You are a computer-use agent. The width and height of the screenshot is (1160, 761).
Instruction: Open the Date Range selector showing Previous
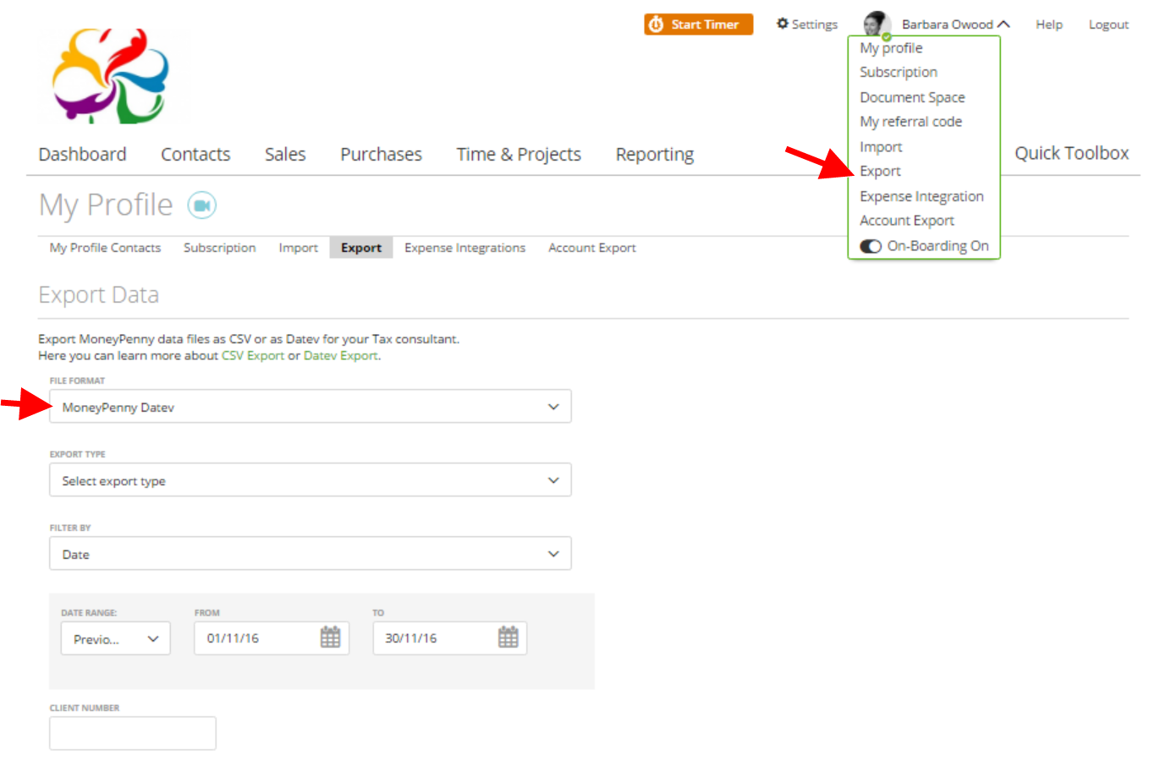click(115, 638)
